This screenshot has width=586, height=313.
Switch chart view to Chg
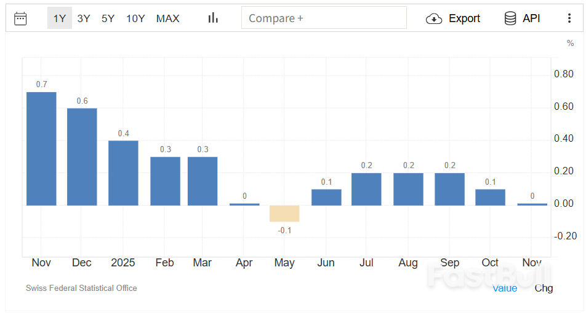544,288
